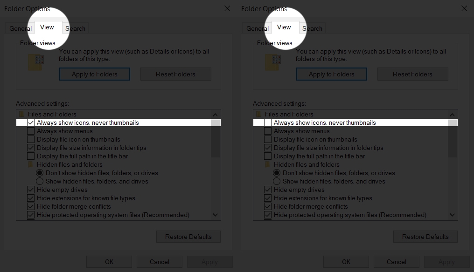
Task: Select 'Don't show hidden files' radio in right dialog
Action: coord(277,173)
